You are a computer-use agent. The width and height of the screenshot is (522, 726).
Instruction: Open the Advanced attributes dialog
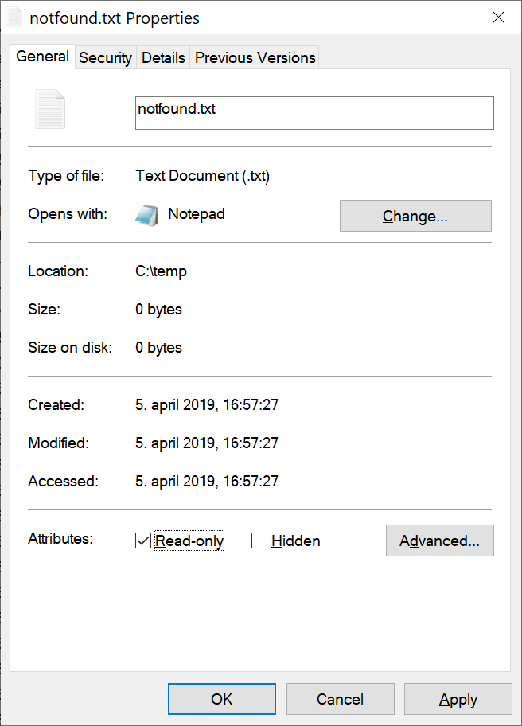[439, 541]
